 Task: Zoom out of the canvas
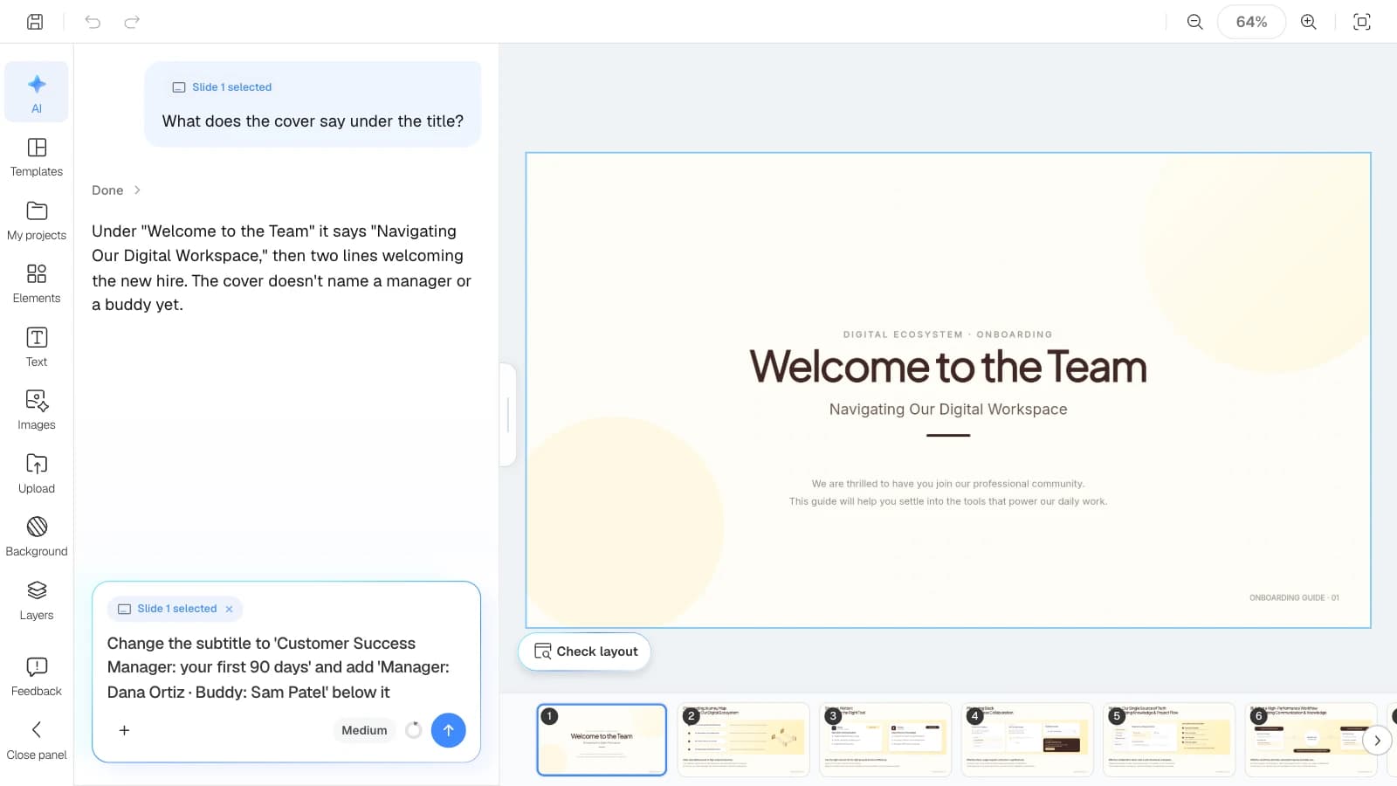pyautogui.click(x=1194, y=22)
